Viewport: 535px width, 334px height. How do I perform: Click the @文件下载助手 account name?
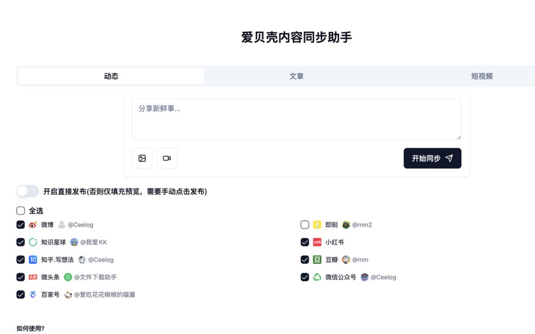95,277
